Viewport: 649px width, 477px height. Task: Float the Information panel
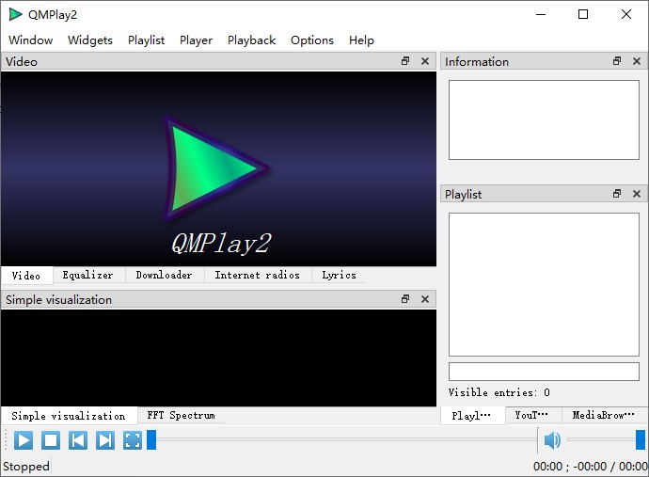click(x=617, y=61)
